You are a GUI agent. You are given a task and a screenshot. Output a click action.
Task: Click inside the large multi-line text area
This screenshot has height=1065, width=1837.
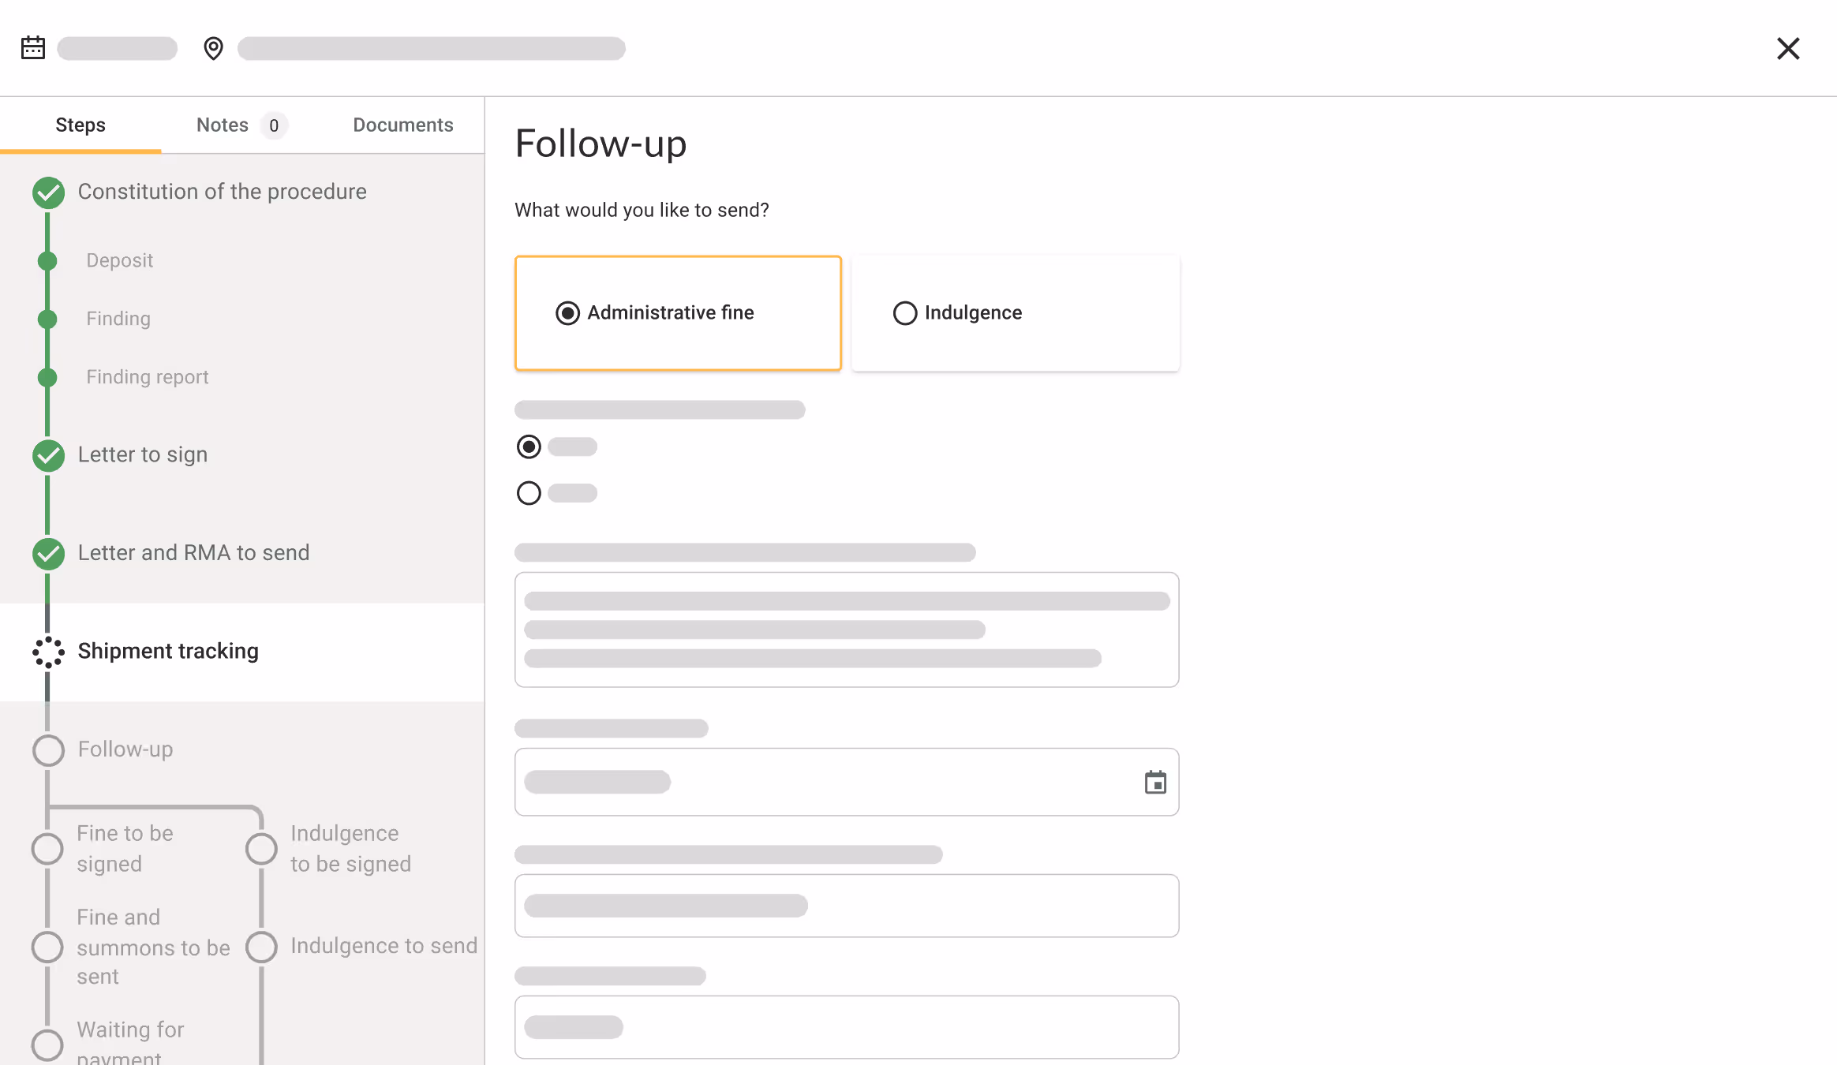click(x=846, y=630)
